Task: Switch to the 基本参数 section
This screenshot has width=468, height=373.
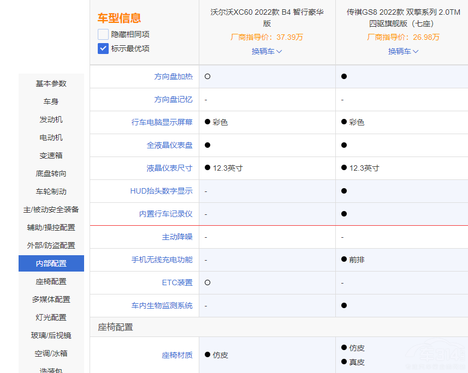Action: pyautogui.click(x=51, y=83)
